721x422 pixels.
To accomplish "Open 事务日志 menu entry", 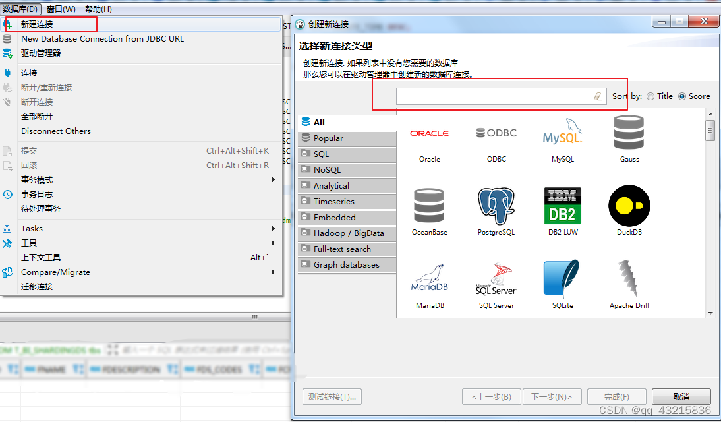I will click(140, 195).
